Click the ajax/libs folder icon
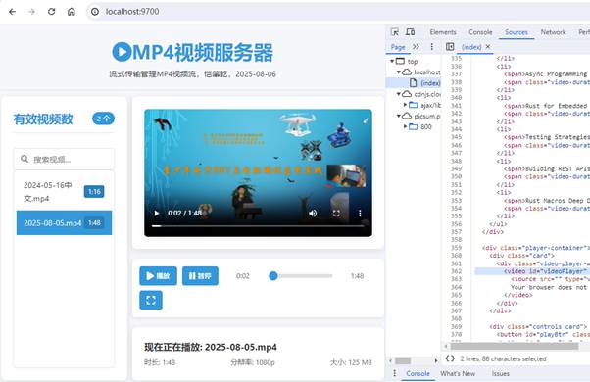The height and width of the screenshot is (382, 590). coord(414,105)
